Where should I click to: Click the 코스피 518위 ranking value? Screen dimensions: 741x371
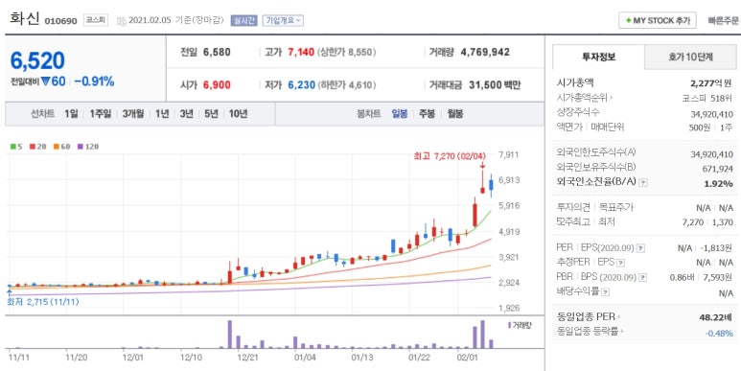707,99
